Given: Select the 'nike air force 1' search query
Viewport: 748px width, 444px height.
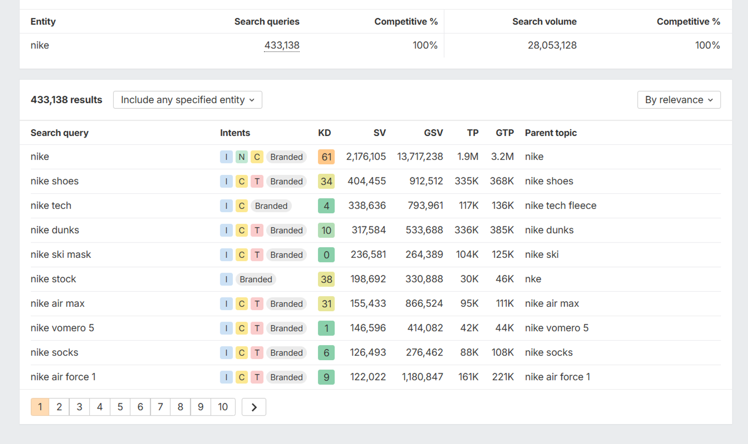Looking at the screenshot, I should (x=63, y=377).
